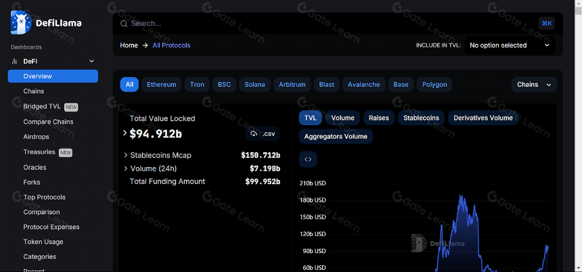Open the Chains dropdown

(x=534, y=85)
